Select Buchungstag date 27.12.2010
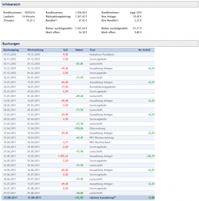The height and width of the screenshot is (201, 199). click(x=10, y=73)
